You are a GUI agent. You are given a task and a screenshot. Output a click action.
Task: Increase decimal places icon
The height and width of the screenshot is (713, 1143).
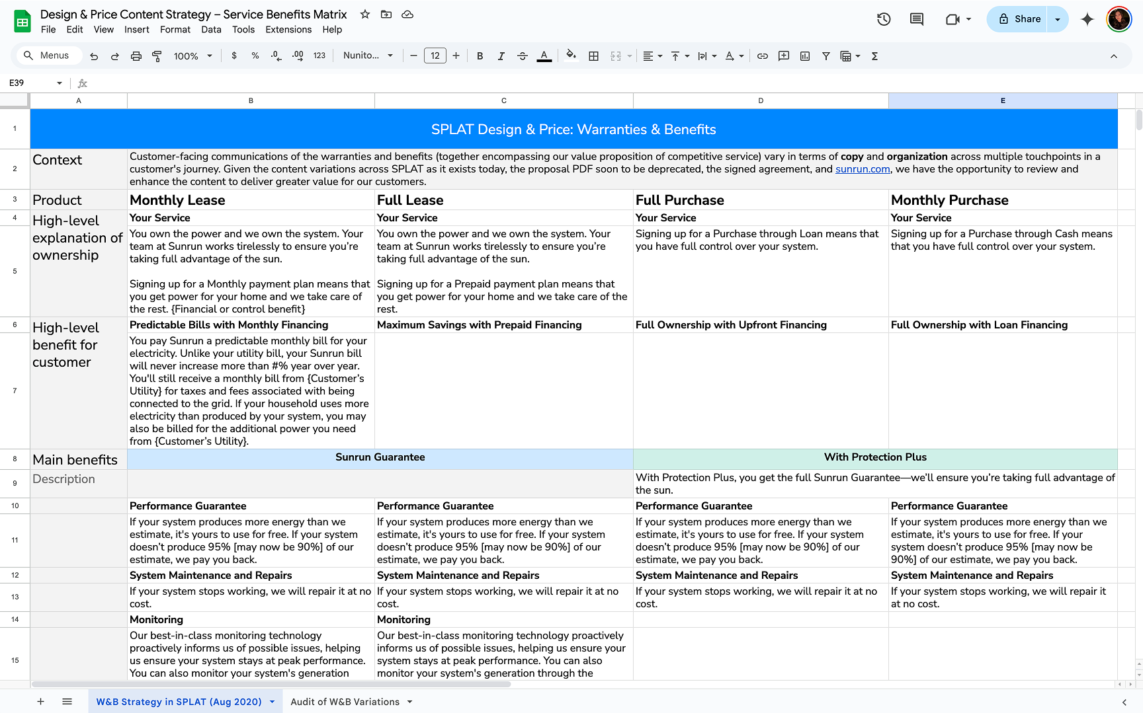298,56
